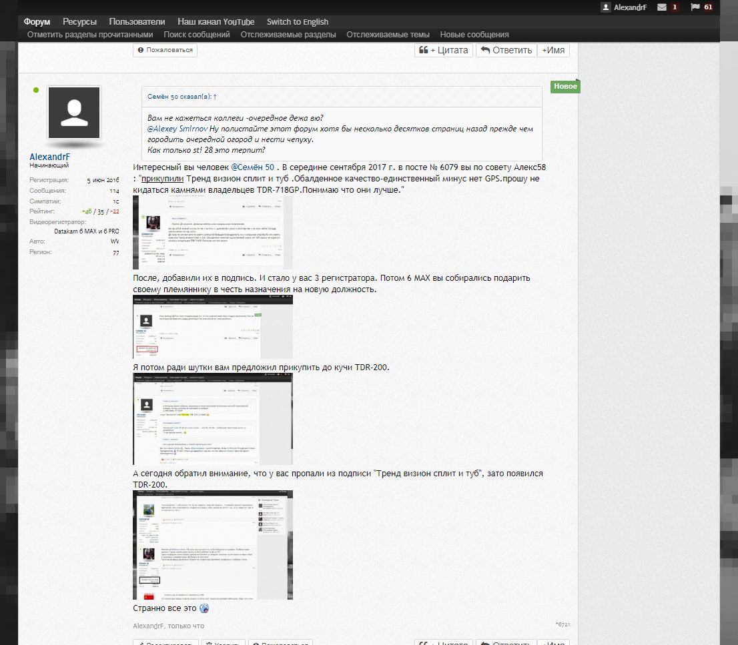Open Поиск сообщений
This screenshot has height=645, width=738.
tap(197, 35)
